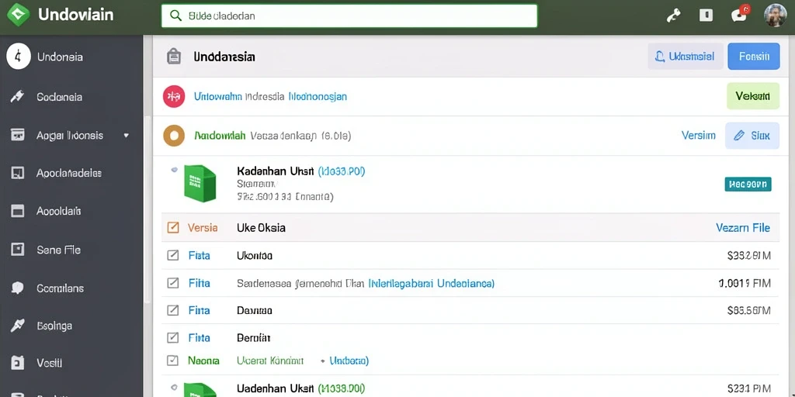Select the Beroiar row text
This screenshot has height=397, width=795.
tap(254, 338)
